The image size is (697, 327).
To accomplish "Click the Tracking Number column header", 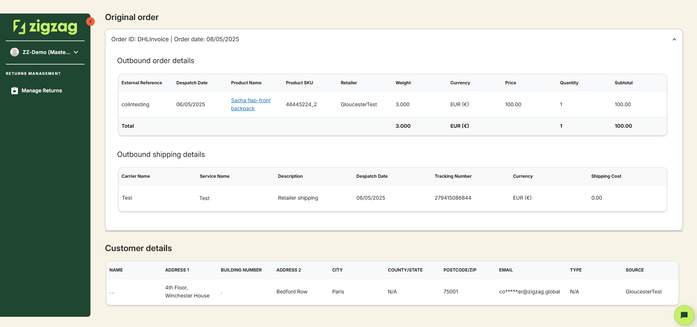I will (453, 176).
